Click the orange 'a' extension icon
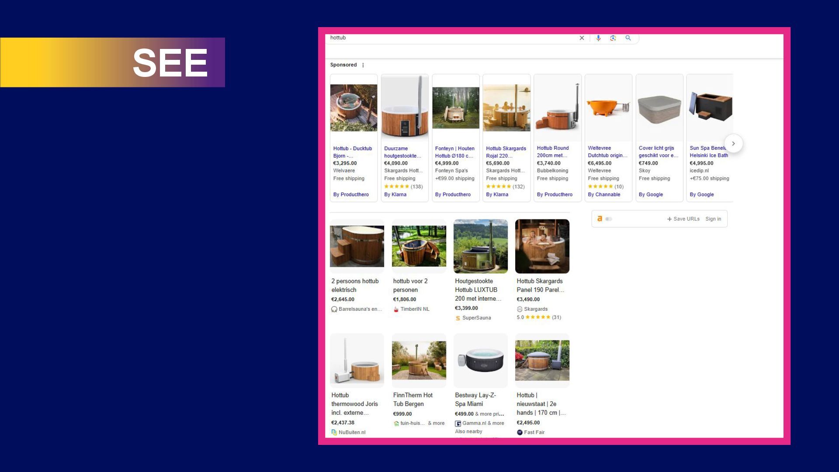 pyautogui.click(x=600, y=219)
